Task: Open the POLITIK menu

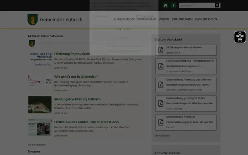Action: (x=164, y=19)
